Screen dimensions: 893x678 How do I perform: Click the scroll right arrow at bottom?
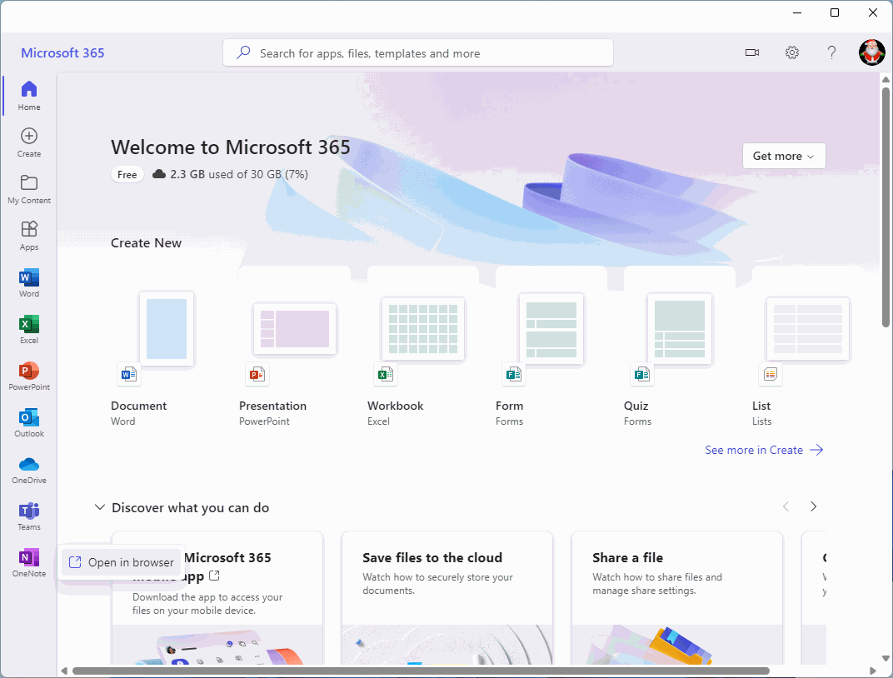[x=872, y=671]
